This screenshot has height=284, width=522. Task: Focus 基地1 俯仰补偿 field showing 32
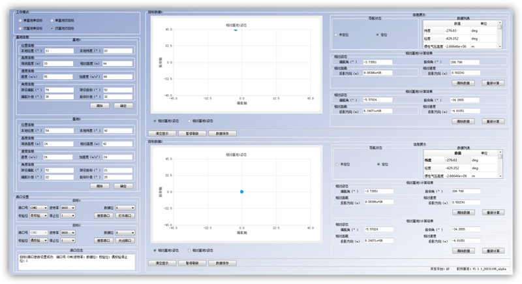pyautogui.click(x=118, y=97)
